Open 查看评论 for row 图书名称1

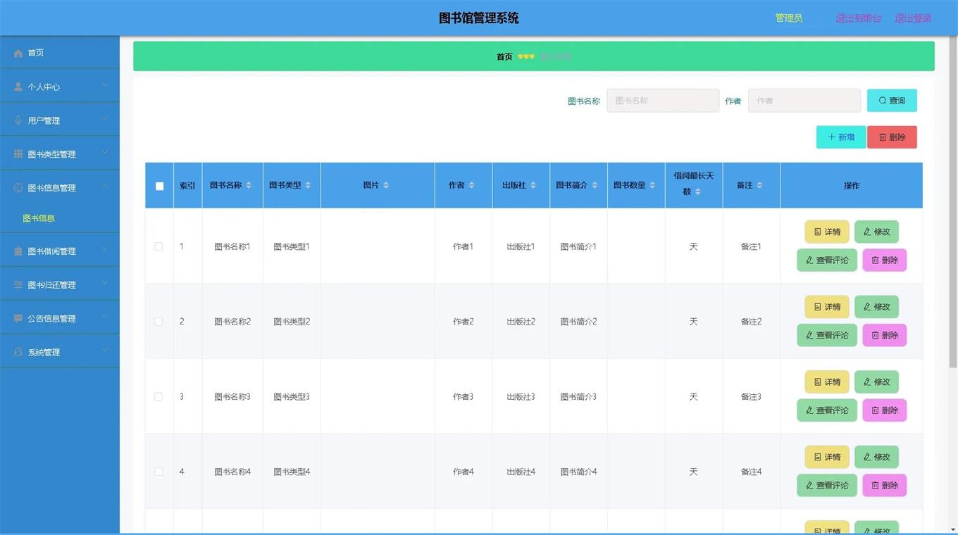(x=827, y=260)
